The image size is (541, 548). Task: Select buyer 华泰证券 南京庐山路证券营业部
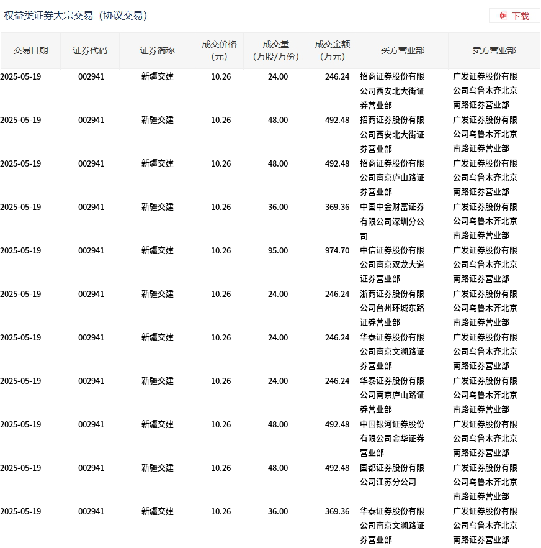coord(392,395)
